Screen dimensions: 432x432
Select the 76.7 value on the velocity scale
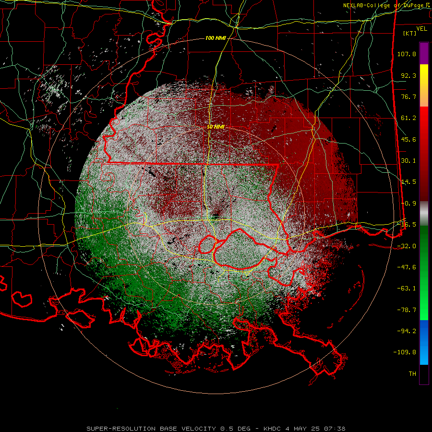pyautogui.click(x=408, y=96)
